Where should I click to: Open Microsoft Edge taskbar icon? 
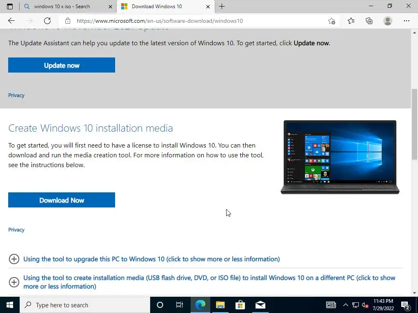coord(200,305)
